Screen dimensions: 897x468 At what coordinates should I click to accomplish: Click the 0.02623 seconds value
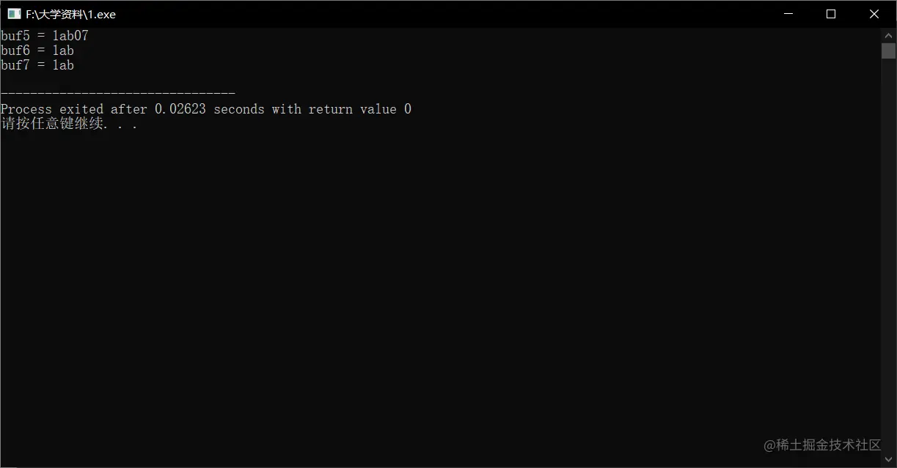coord(209,109)
